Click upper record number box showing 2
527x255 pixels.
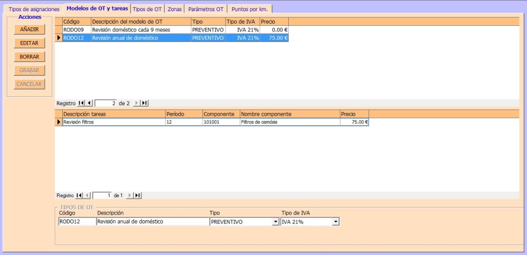(105, 104)
